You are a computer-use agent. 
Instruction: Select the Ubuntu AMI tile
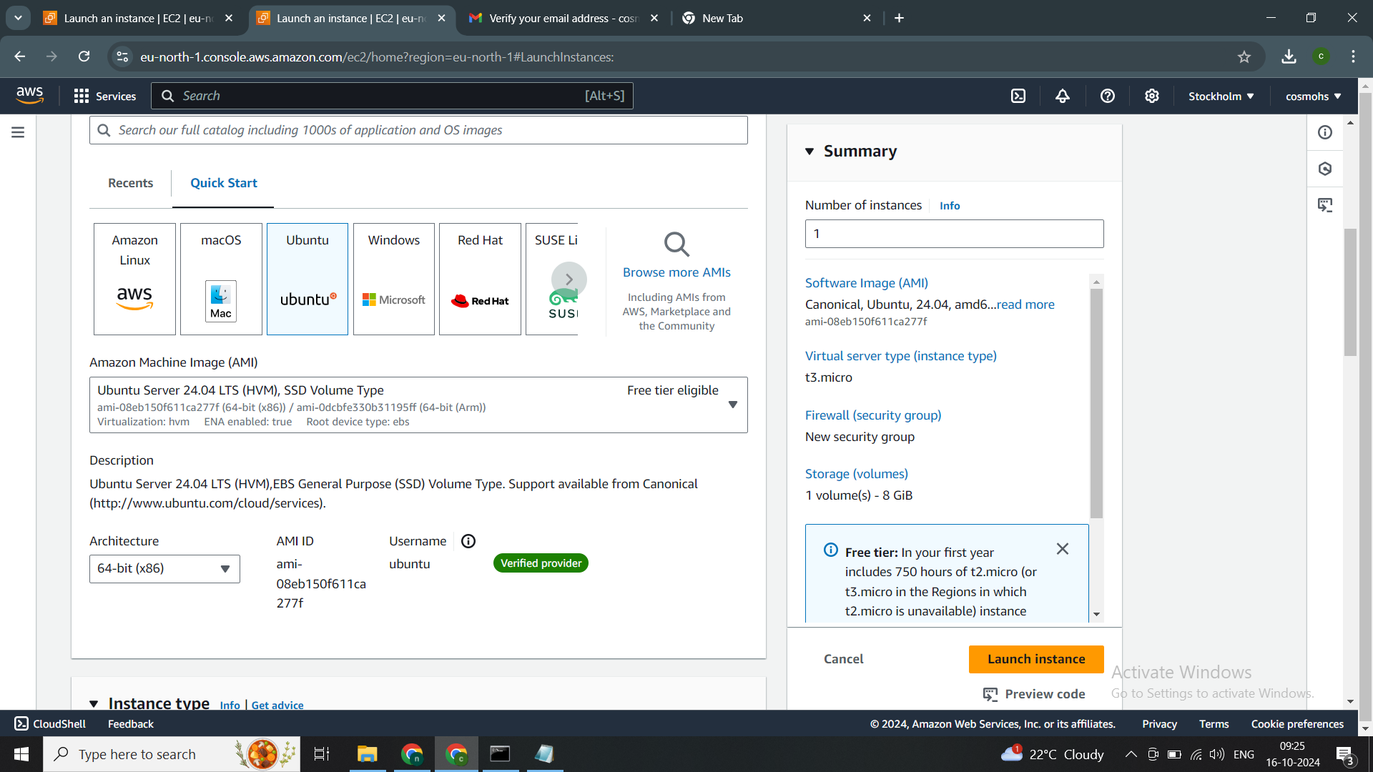click(307, 279)
